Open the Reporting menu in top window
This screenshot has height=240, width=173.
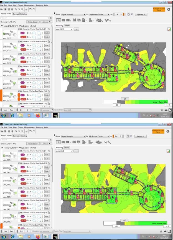click(x=39, y=5)
